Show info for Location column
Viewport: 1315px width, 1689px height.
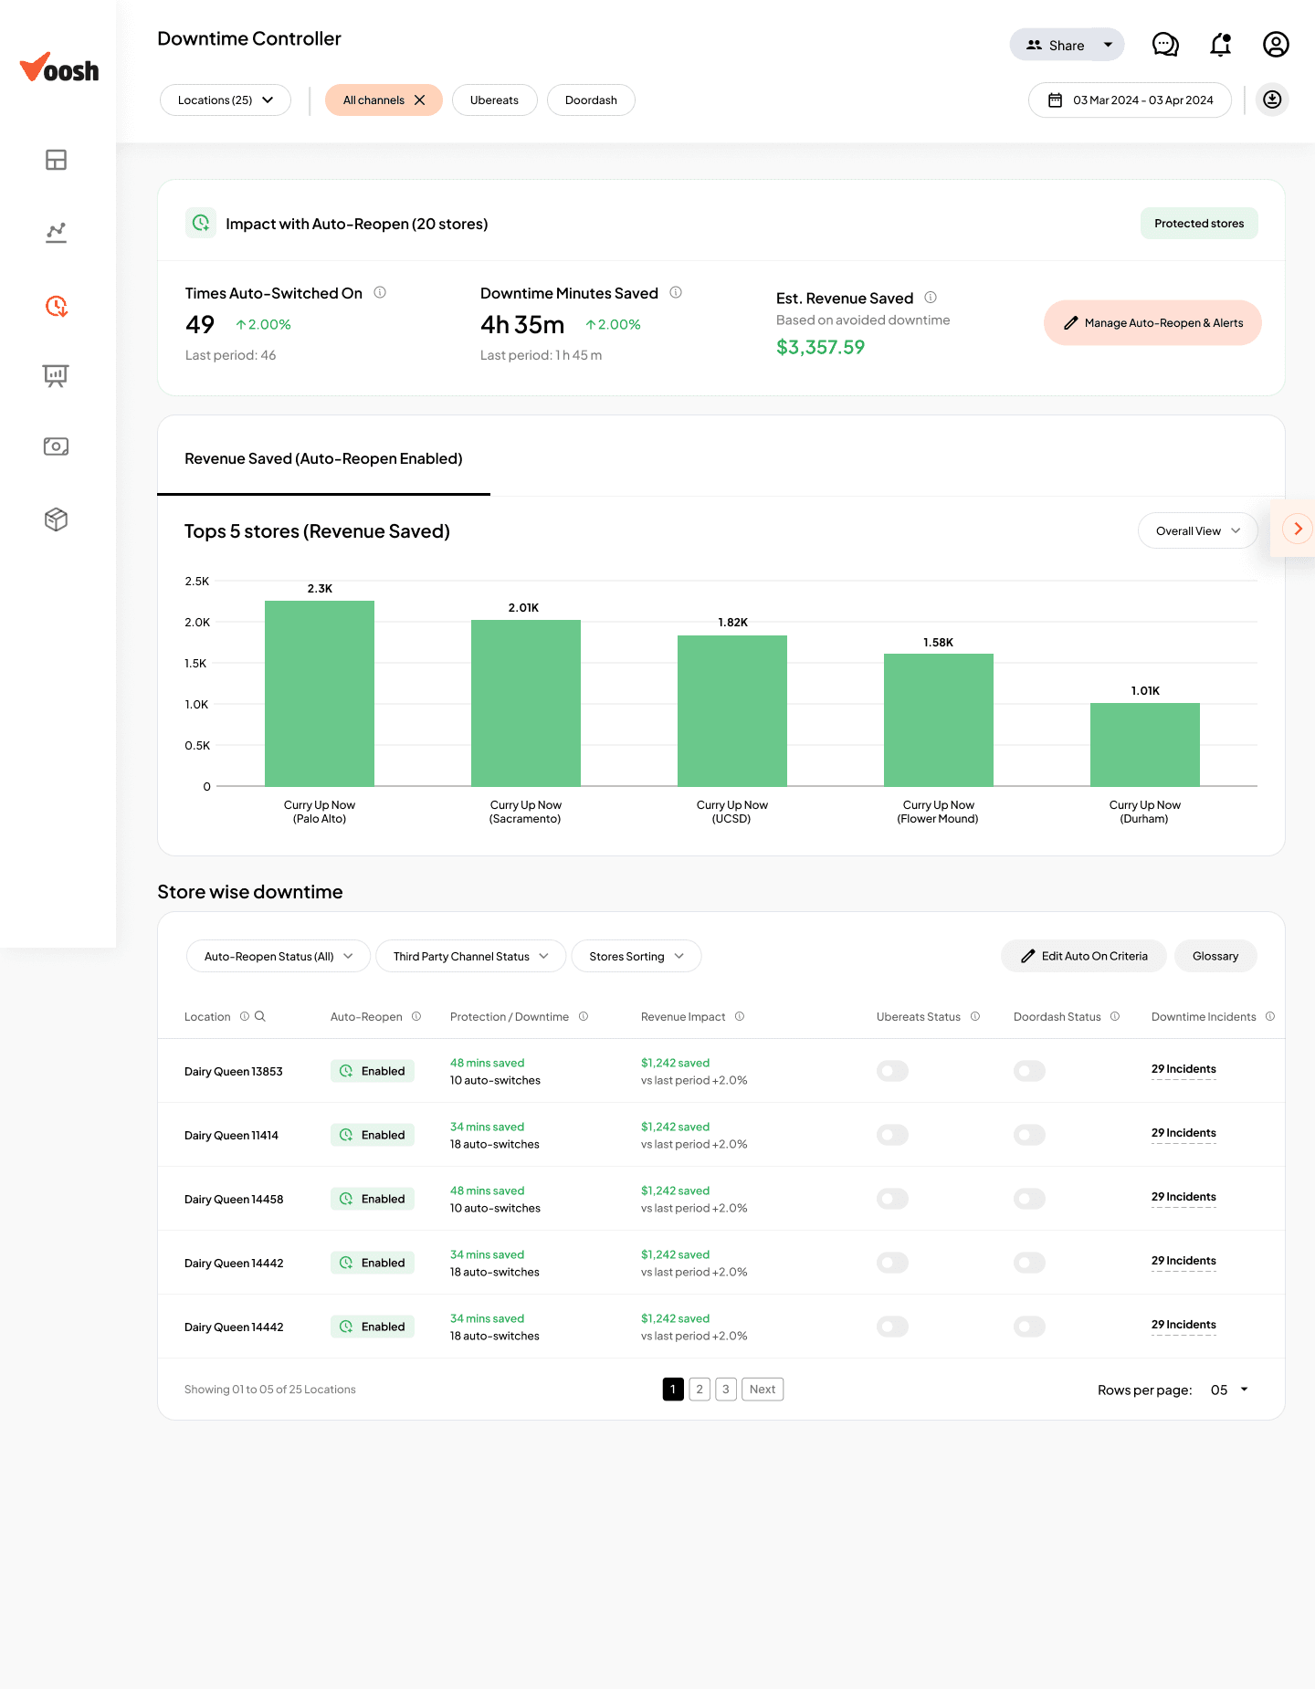pos(245,1016)
